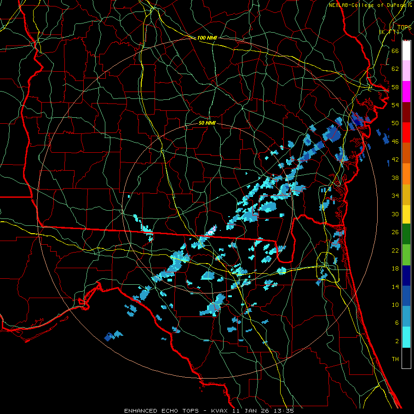Click the '11 JAN 26' date stamp
This screenshot has height=414, width=414.
pos(251,411)
